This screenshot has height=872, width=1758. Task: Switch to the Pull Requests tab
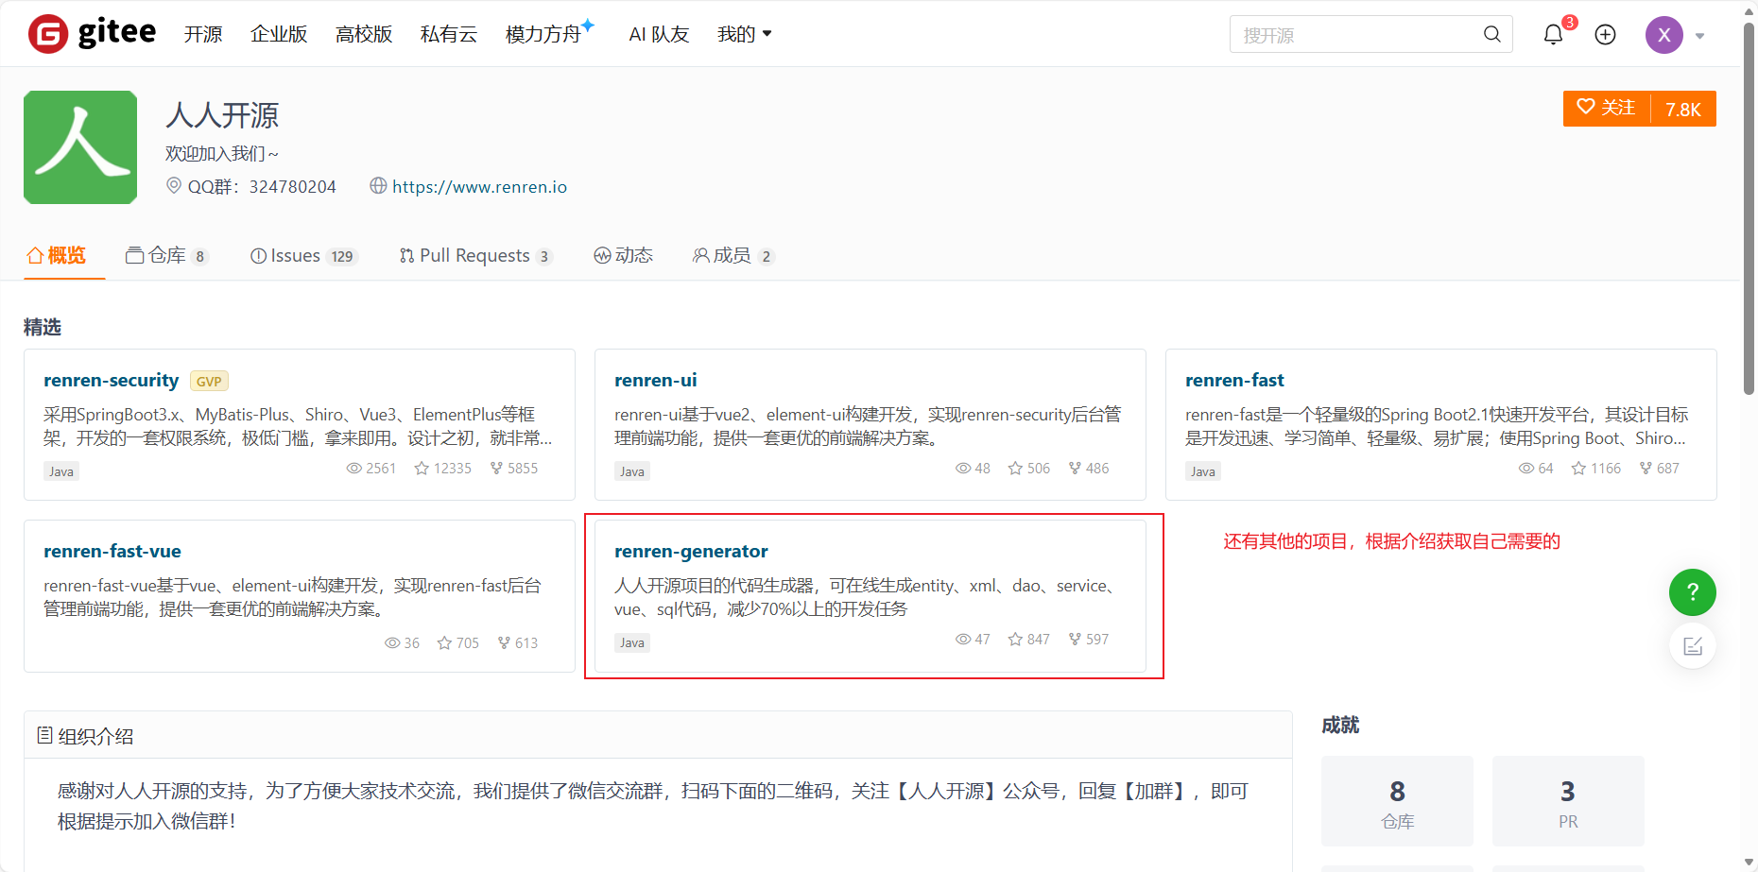point(475,255)
